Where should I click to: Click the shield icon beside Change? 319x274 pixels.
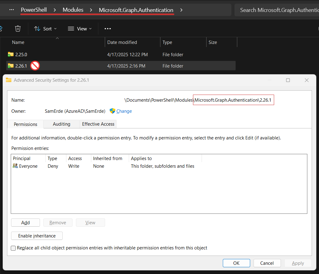click(112, 111)
